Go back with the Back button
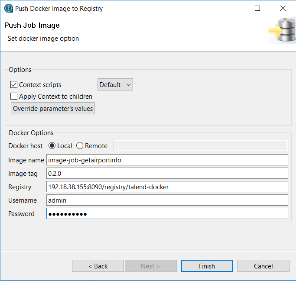Image resolution: width=296 pixels, height=281 pixels. 98,266
